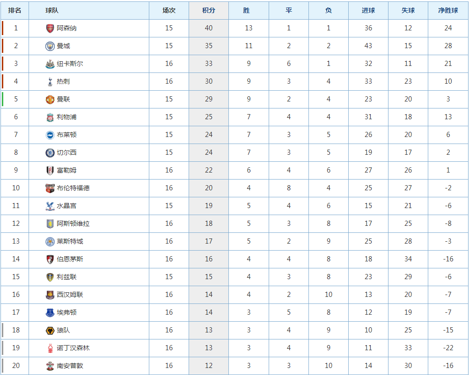This screenshot has height=375, width=469.
Task: Open the 布莱顿 team link
Action: [x=66, y=135]
